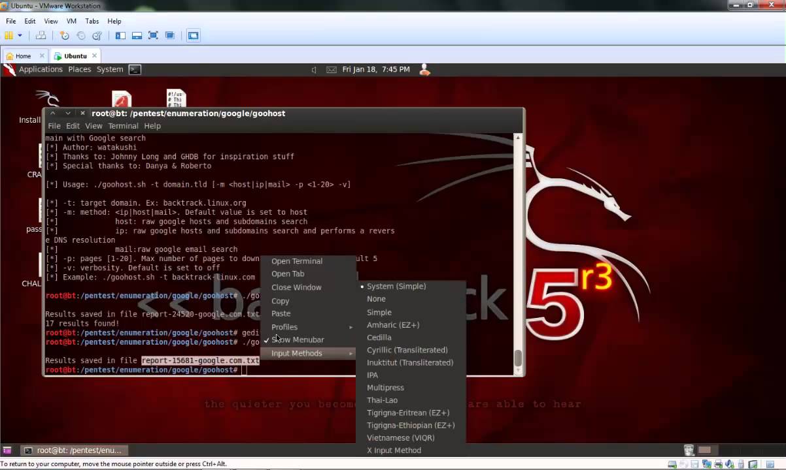Click the printer device status icon

[719, 464]
